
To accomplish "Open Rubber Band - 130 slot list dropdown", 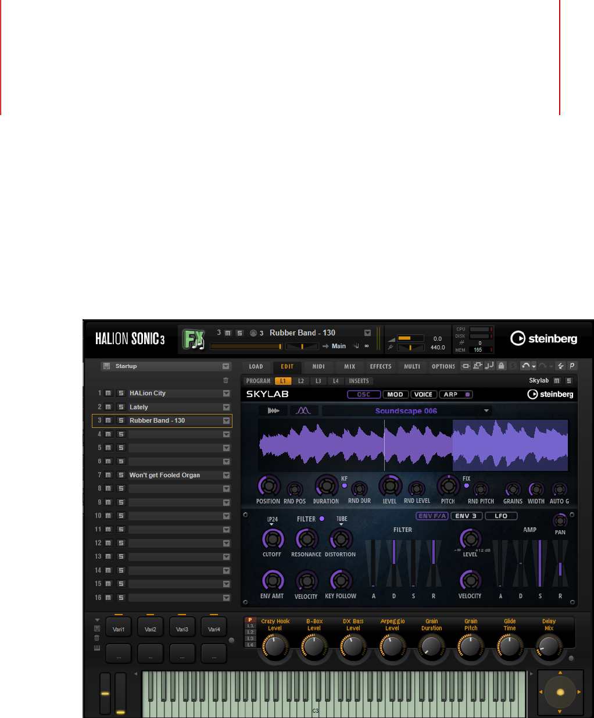I will [227, 421].
